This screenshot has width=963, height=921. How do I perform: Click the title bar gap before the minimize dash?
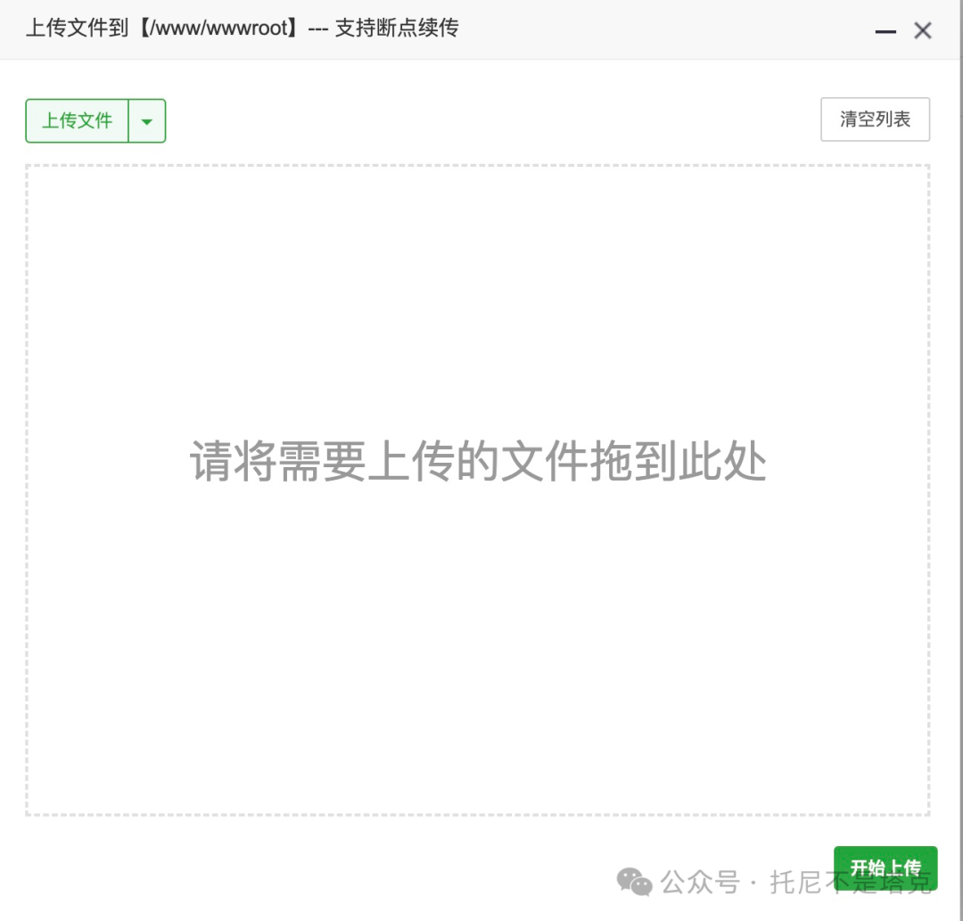coord(663,29)
